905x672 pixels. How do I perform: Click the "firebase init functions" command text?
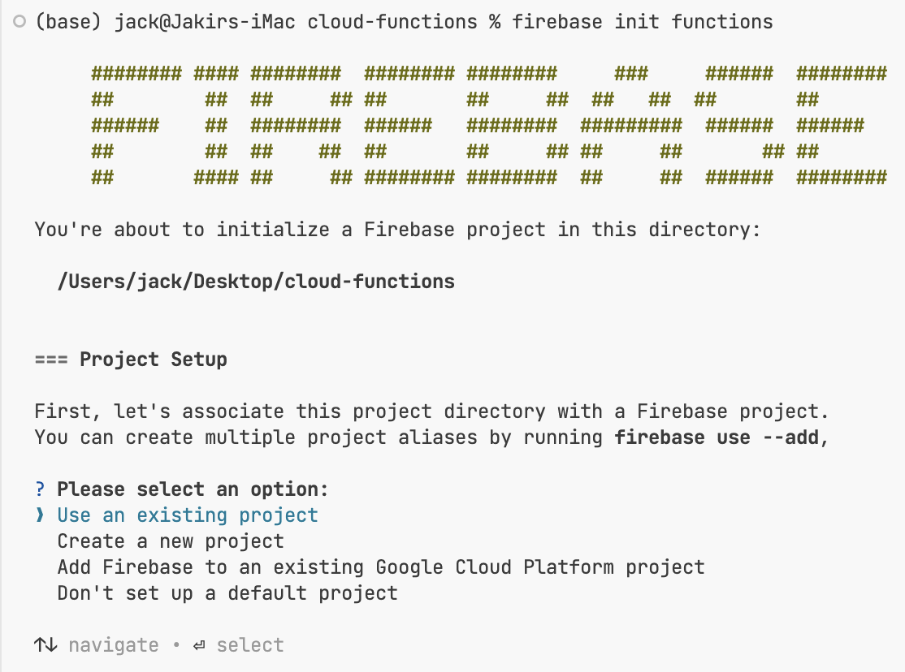[x=643, y=22]
